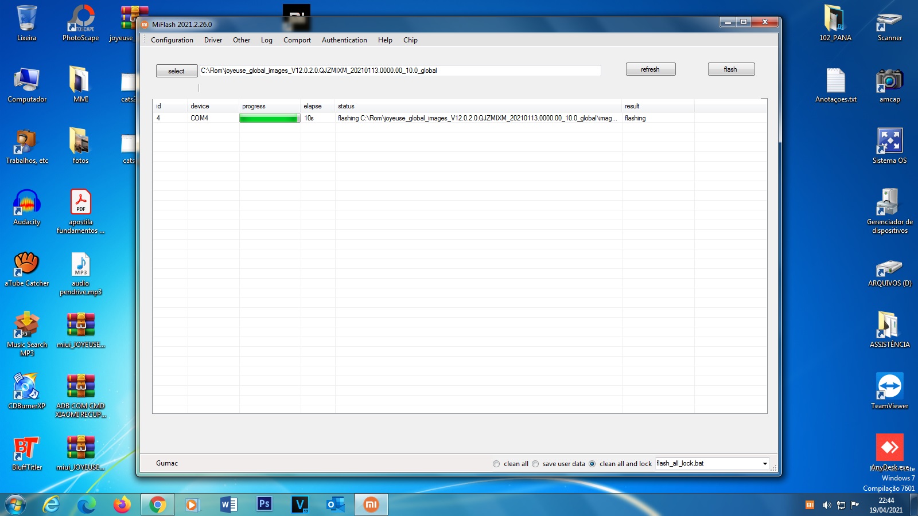Launch aTube Catcher shortcut
Viewport: 918px width, 516px height.
tap(26, 269)
